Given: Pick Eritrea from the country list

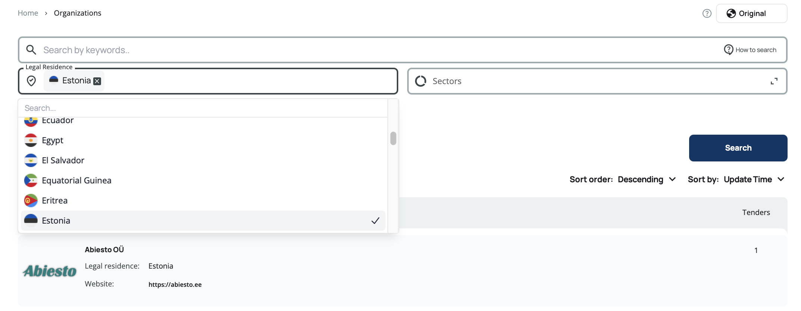Looking at the screenshot, I should [55, 201].
